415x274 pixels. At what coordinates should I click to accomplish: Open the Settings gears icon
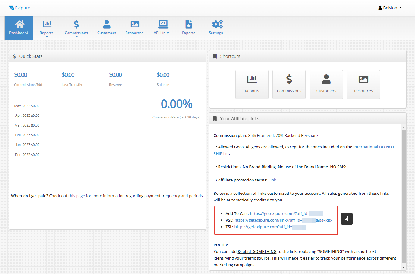pos(216,24)
